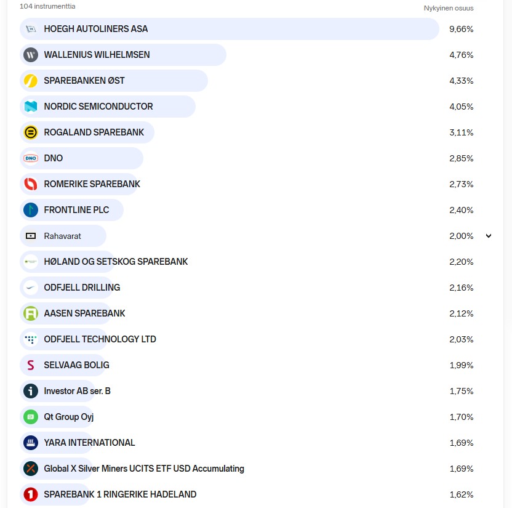Viewport: 512px width, 508px height.
Task: Click the Frontline PLC logo icon
Action: click(31, 210)
